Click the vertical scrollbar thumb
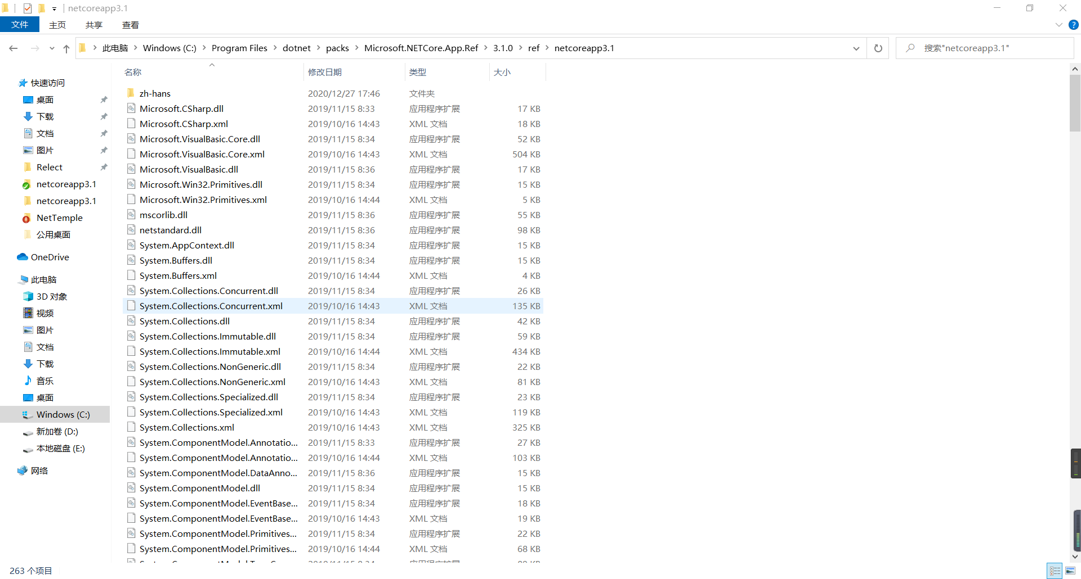 click(1075, 103)
